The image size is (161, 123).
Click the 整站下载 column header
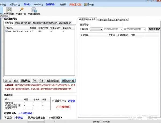tap(67, 28)
